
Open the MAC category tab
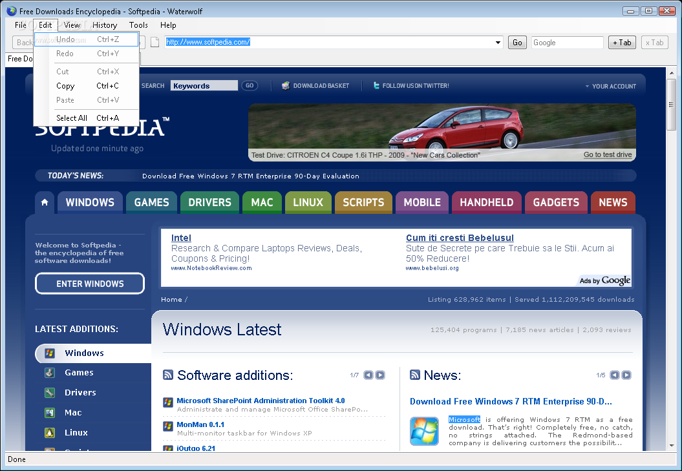click(x=262, y=202)
